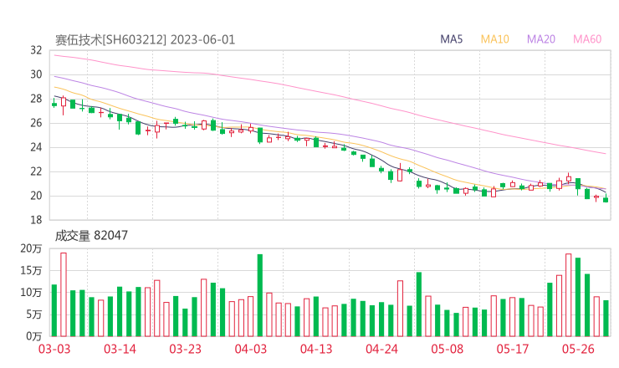Viewport: 619px width, 368px height.
Task: Click the volume axis label 20万
Action: 31,248
